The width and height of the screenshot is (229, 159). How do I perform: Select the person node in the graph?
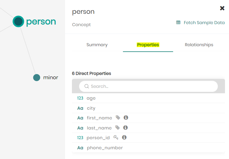18,22
